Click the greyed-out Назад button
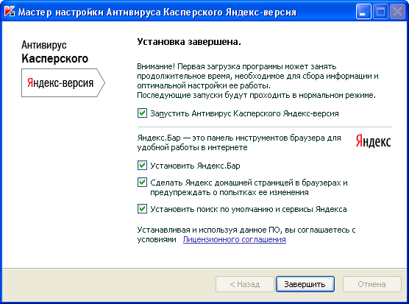The image size is (409, 304). coord(245,284)
